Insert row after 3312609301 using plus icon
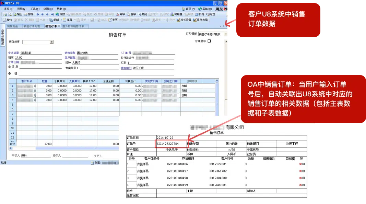366x204 pixels. coord(304,185)
